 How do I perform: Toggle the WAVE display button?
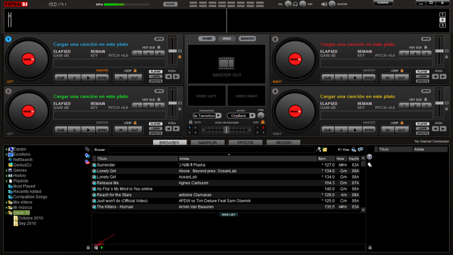(x=170, y=4)
